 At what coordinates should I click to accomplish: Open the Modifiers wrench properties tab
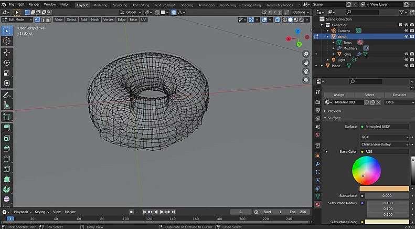point(318,164)
